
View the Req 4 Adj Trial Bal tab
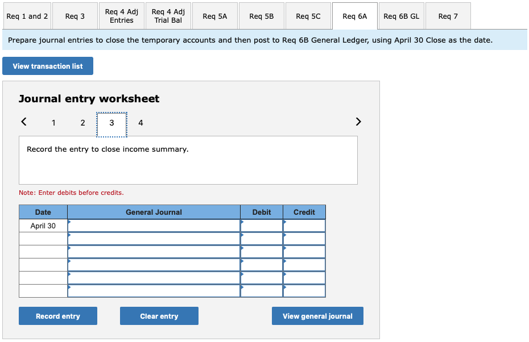point(168,16)
